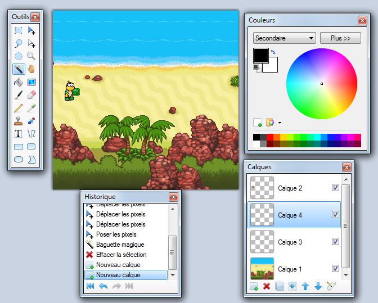Select the Paint Bucket tool

coord(19,82)
